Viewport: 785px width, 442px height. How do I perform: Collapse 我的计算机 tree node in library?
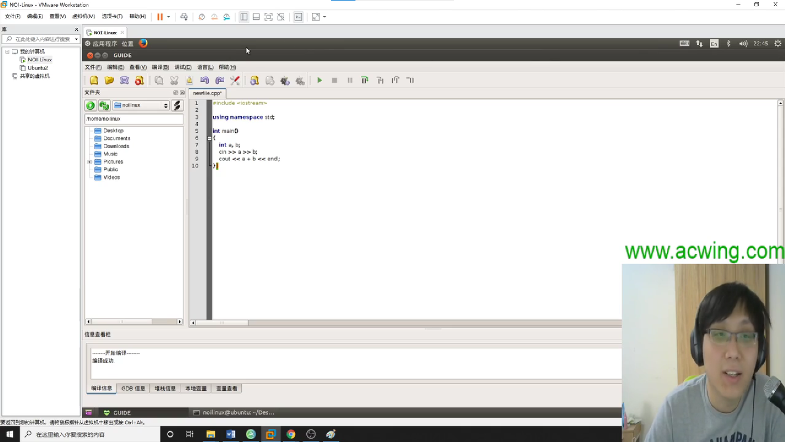coord(7,52)
